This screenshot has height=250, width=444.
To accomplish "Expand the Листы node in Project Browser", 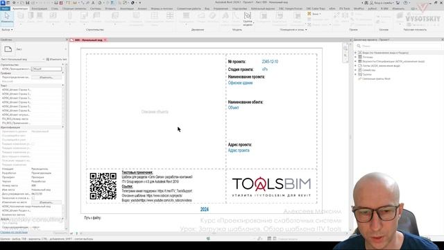I will point(356,65).
